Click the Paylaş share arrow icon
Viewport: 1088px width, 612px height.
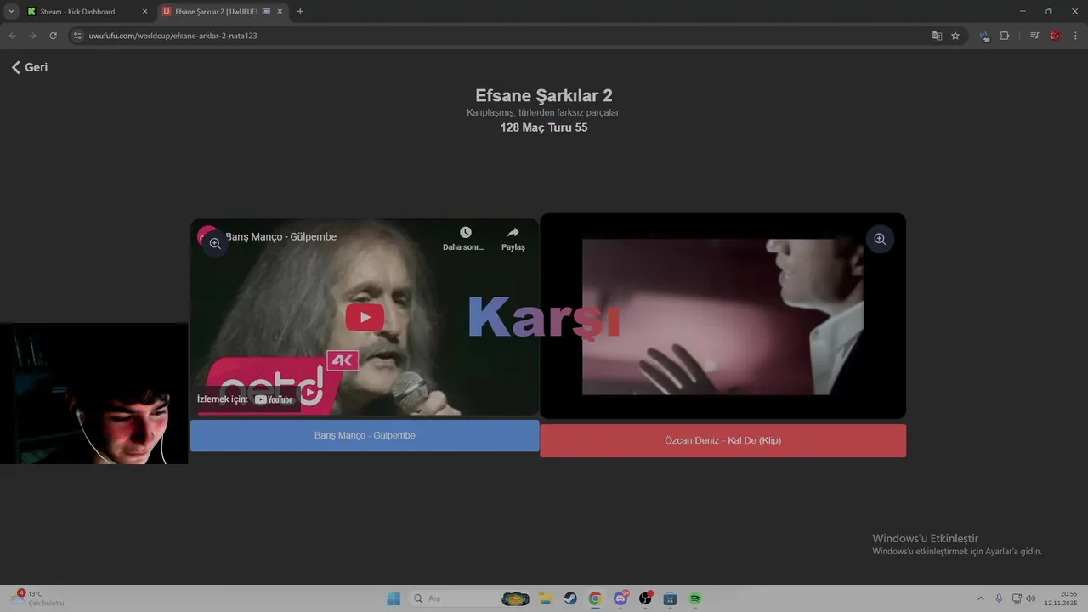click(x=513, y=232)
